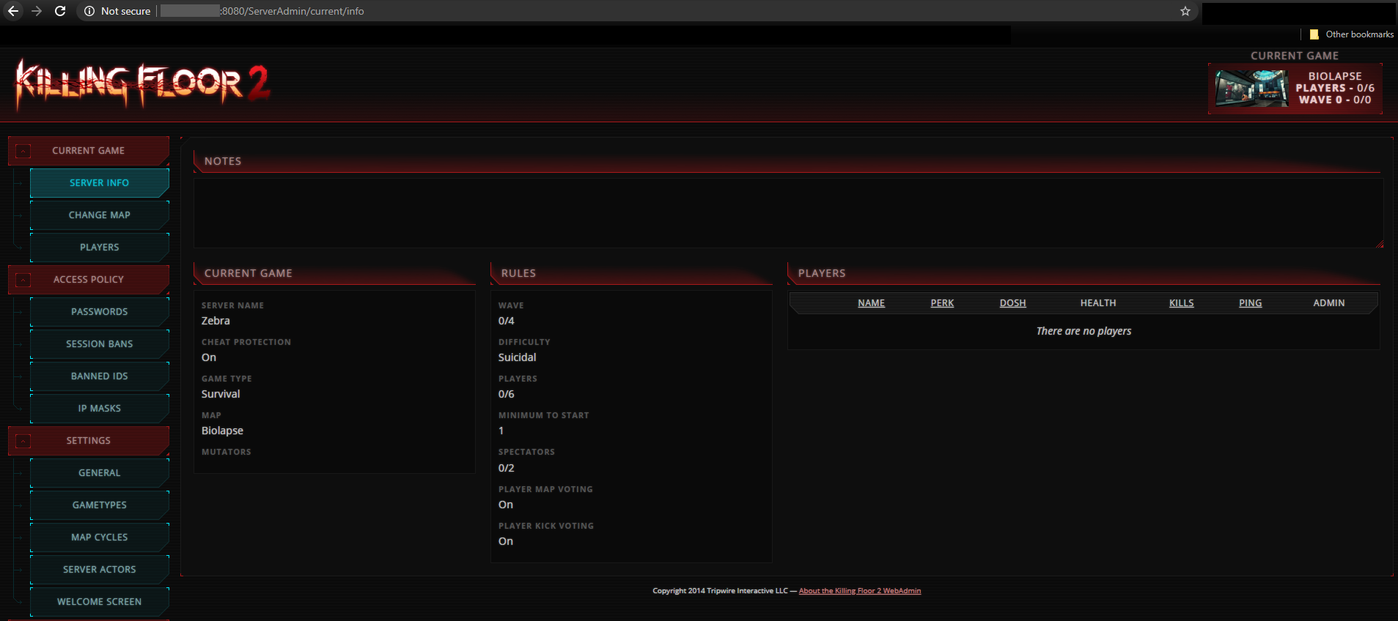The height and width of the screenshot is (621, 1398).
Task: Sort players by Kills column
Action: 1182,303
